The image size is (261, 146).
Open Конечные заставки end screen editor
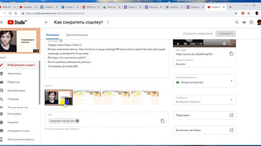coord(204,130)
